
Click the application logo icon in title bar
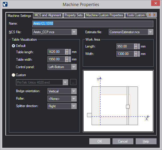(x=5, y=4)
